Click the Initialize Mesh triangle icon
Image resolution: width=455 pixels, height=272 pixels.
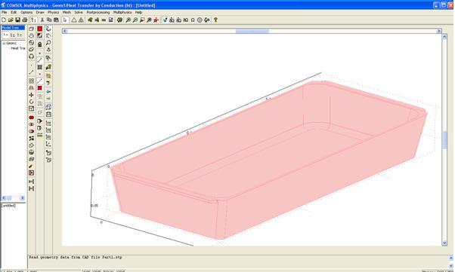click(74, 20)
